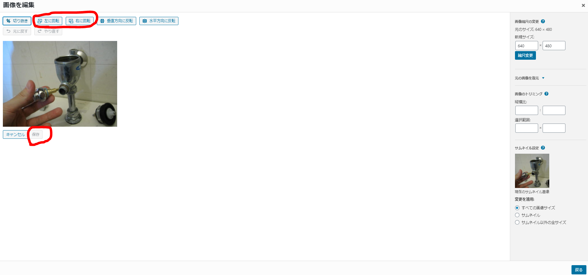The width and height of the screenshot is (588, 275).
Task: Click the 保存 save button
Action: 36,134
